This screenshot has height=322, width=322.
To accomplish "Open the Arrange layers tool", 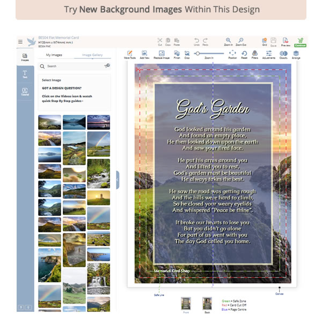I will pos(296,54).
